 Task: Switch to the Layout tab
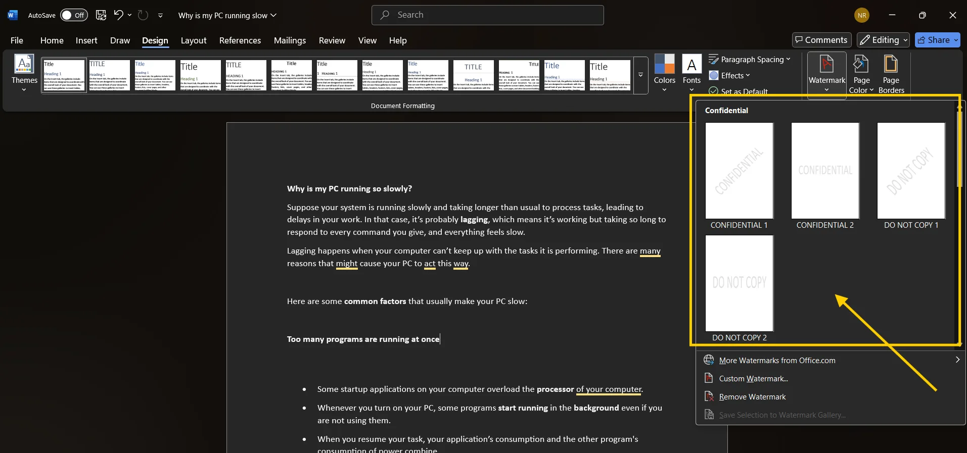click(194, 40)
